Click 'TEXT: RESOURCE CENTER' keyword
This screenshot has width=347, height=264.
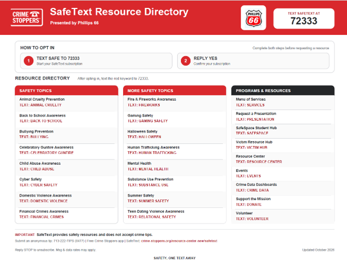259,162
